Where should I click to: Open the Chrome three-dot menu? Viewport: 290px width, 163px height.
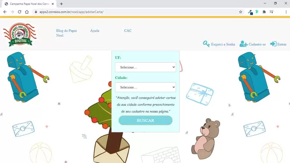[x=286, y=12]
